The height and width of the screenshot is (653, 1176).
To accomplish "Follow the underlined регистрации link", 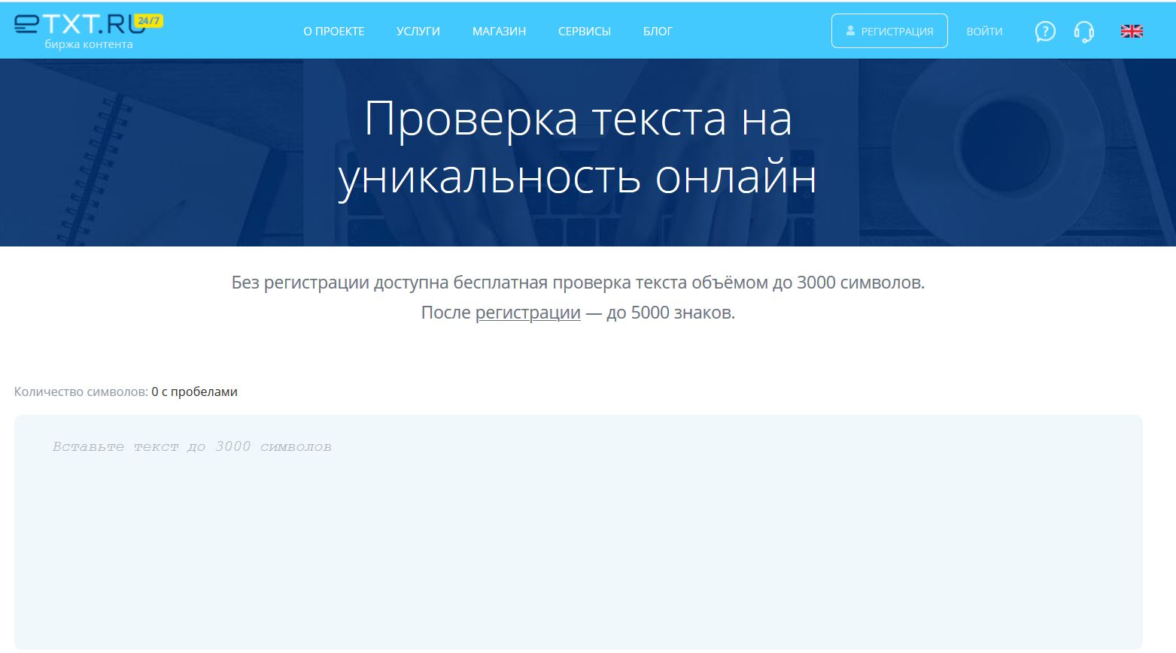I will 527,313.
